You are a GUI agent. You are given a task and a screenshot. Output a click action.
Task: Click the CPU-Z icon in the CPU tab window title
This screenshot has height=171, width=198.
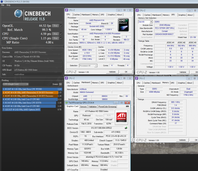pos(67,10)
